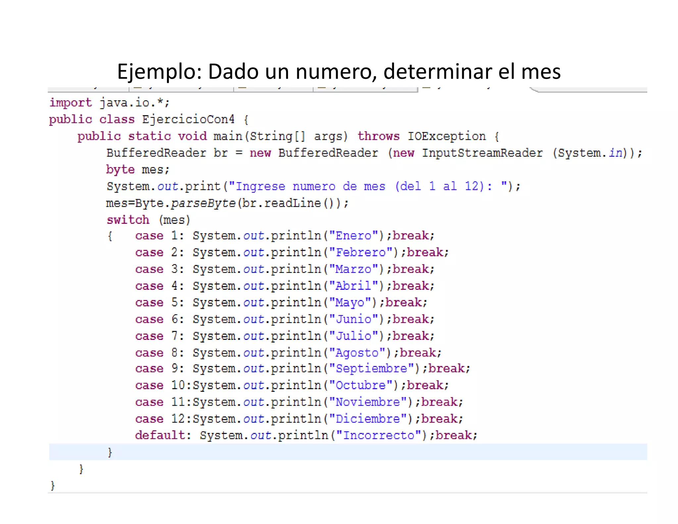The image size is (678, 524).
Task: Click the 'mes=Byte.parseByte(br.readLine());' line
Action: 227,203
